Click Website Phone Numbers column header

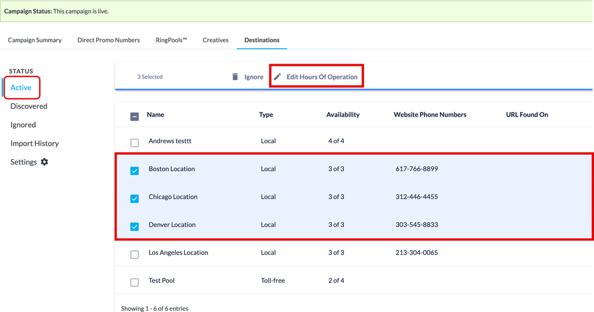tap(430, 114)
